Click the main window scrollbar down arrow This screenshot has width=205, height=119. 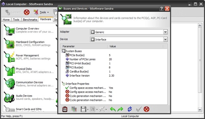(200, 109)
